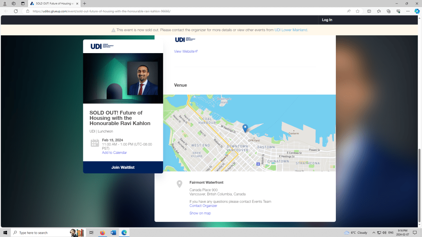
Task: Open Firefox from the taskbar
Action: click(x=103, y=232)
